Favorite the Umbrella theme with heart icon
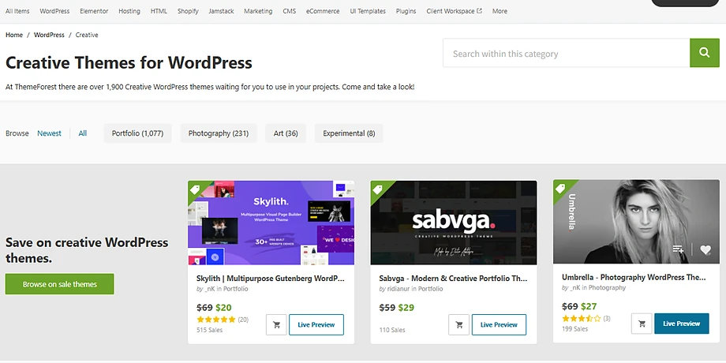The image size is (726, 363). click(705, 250)
